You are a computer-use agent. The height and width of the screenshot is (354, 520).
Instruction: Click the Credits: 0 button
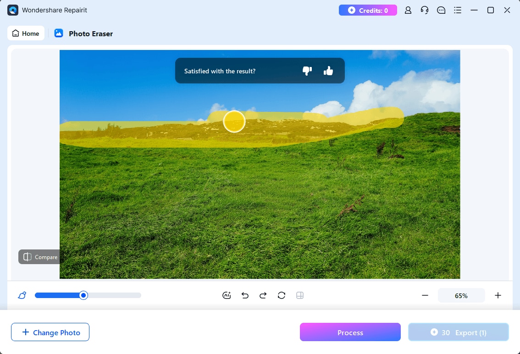[368, 10]
